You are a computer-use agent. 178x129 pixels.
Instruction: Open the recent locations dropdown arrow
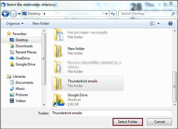[19, 14]
